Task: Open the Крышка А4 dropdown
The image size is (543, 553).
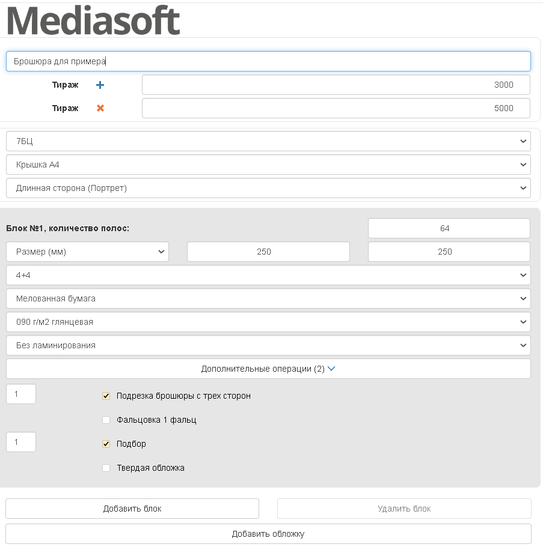Action: (269, 165)
